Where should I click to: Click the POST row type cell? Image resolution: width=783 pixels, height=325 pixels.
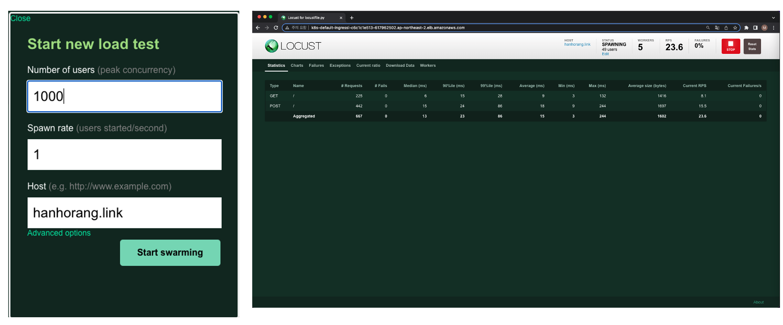point(275,106)
